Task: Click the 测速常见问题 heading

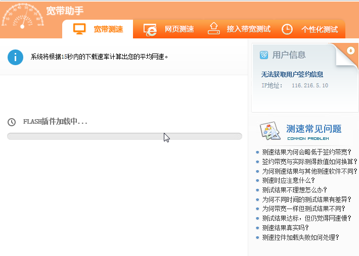Action: click(x=313, y=129)
